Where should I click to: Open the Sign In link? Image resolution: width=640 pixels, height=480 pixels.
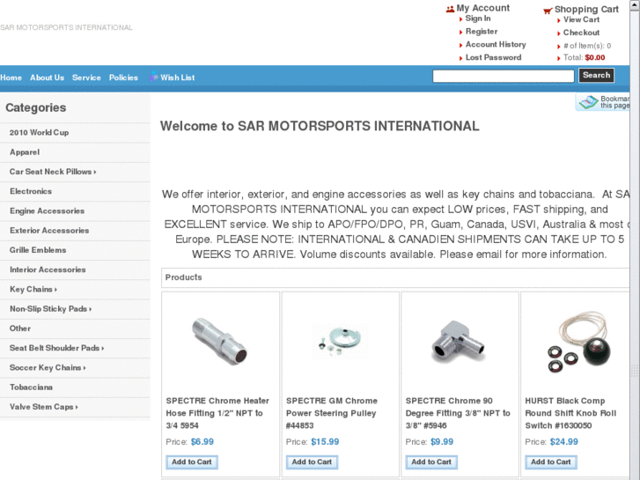point(478,18)
